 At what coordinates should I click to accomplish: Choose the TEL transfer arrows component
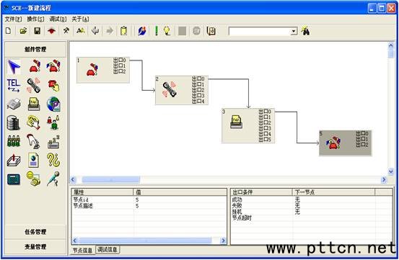tap(14, 85)
